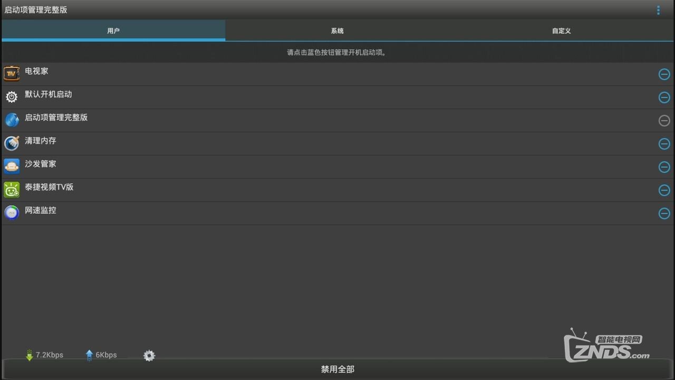Disable autostart for 默认开机启动

(x=664, y=98)
